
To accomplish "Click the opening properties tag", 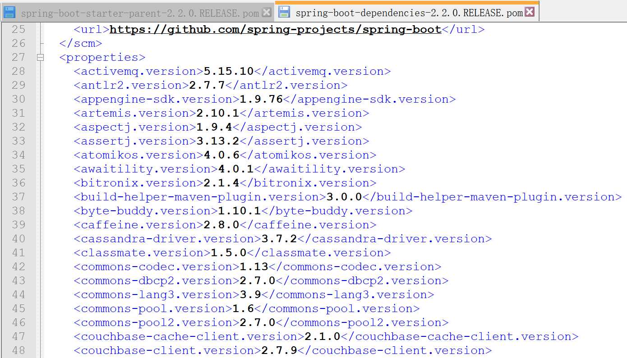I will (x=102, y=58).
